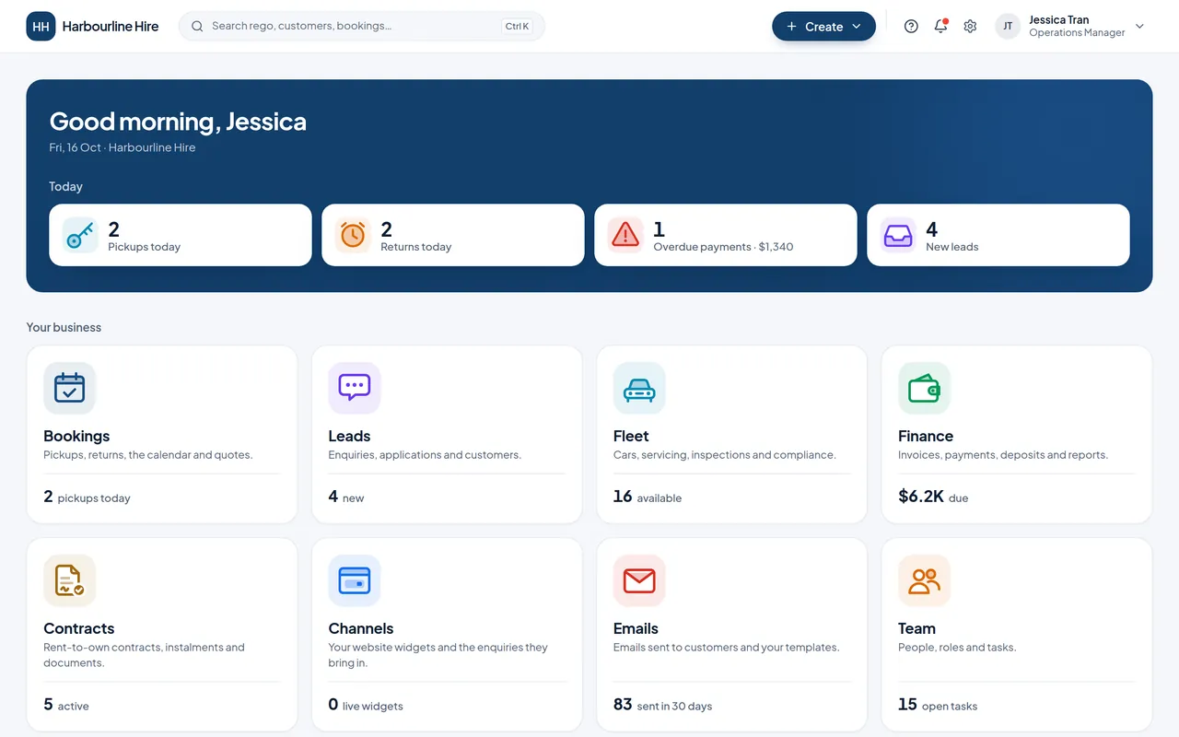
Task: Open the settings gear icon
Action: pos(970,27)
